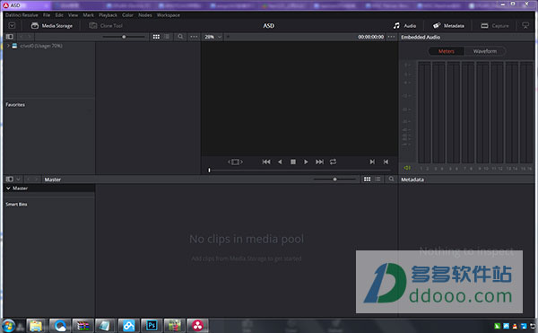Select the drive entry in Media Storage
Image resolution: width=538 pixels, height=333 pixels.
pyautogui.click(x=41, y=46)
